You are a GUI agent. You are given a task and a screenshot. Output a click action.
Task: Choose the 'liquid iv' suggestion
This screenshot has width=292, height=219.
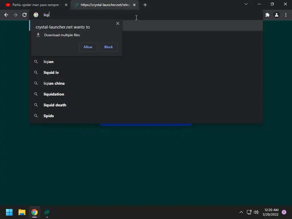(x=146, y=72)
